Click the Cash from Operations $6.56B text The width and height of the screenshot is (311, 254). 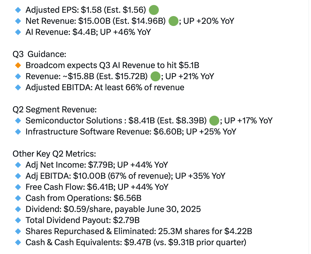point(83,198)
